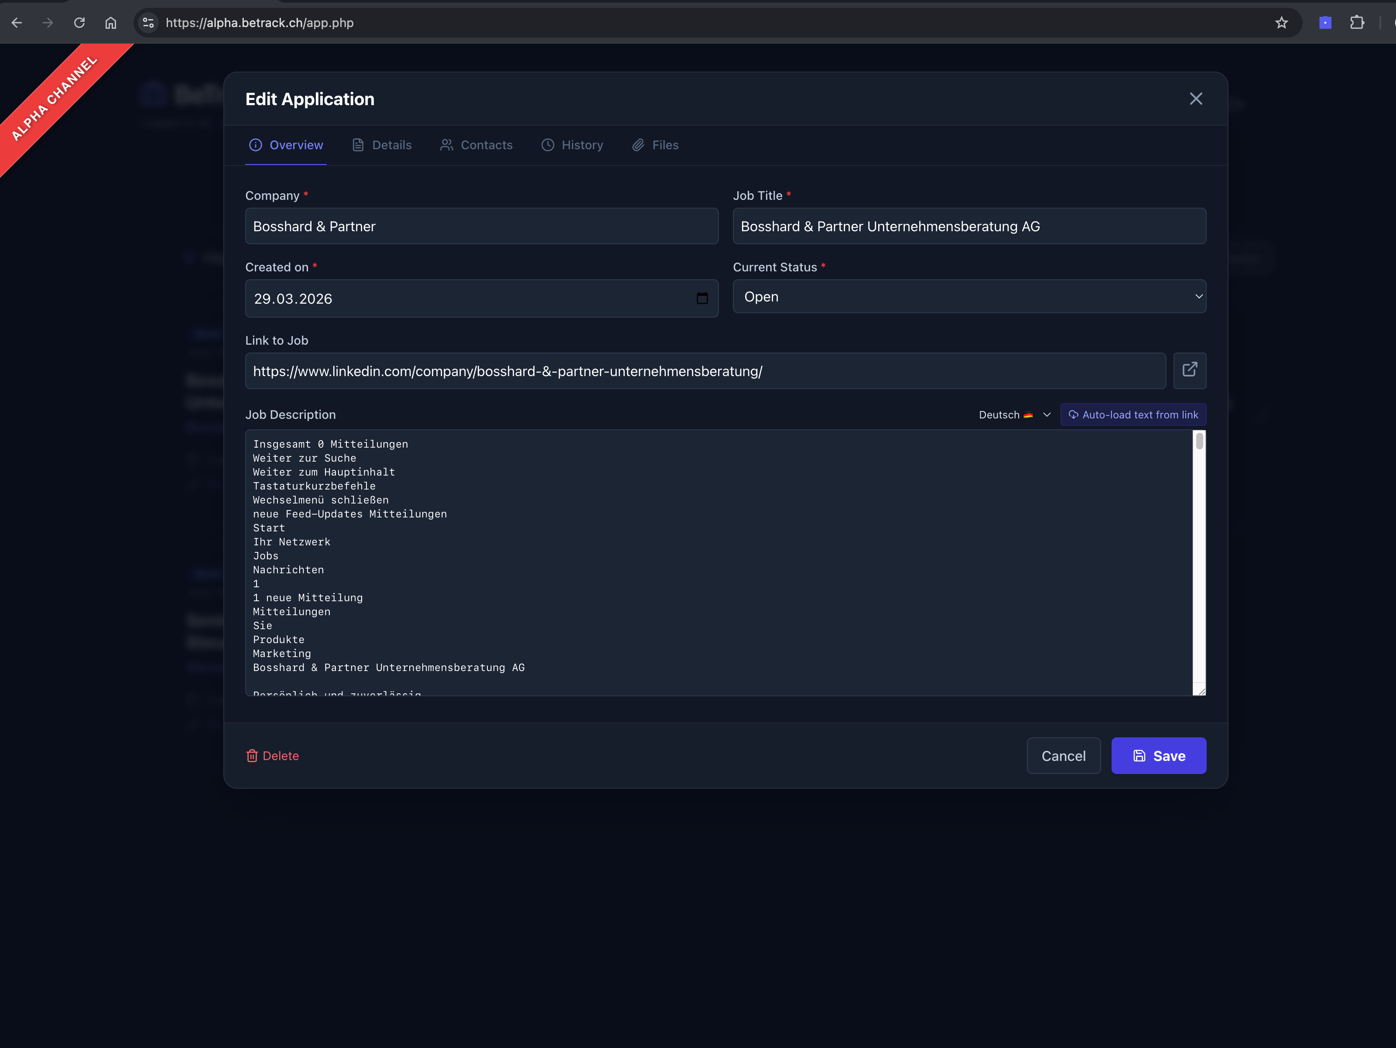Click the browser back arrow

[x=17, y=23]
